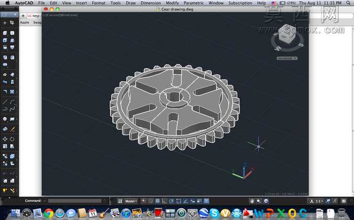Select the Rotate tool
The height and width of the screenshot is (220, 354).
click(x=12, y=139)
